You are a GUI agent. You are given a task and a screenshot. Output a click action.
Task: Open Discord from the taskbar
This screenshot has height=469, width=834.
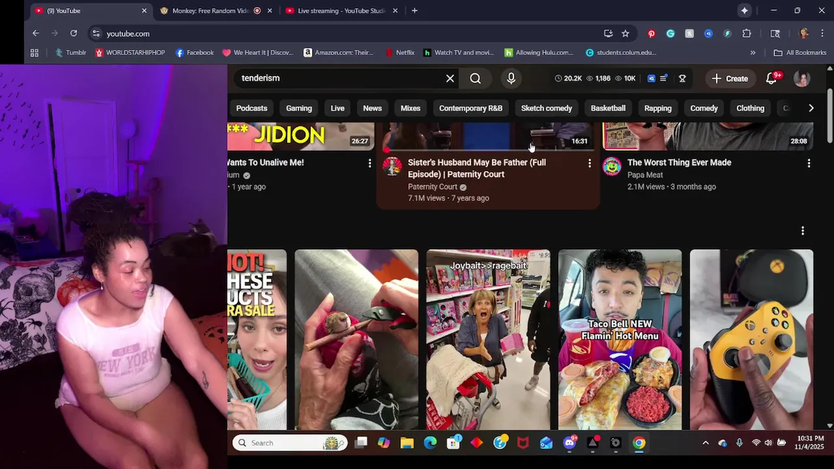(569, 443)
